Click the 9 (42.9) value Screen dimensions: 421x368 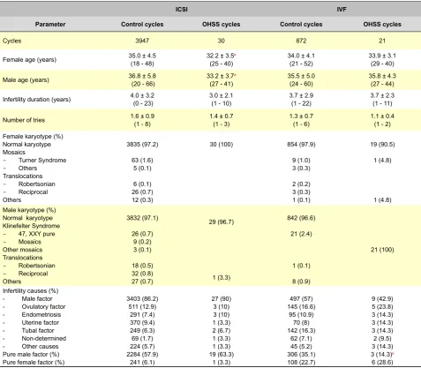382,299
